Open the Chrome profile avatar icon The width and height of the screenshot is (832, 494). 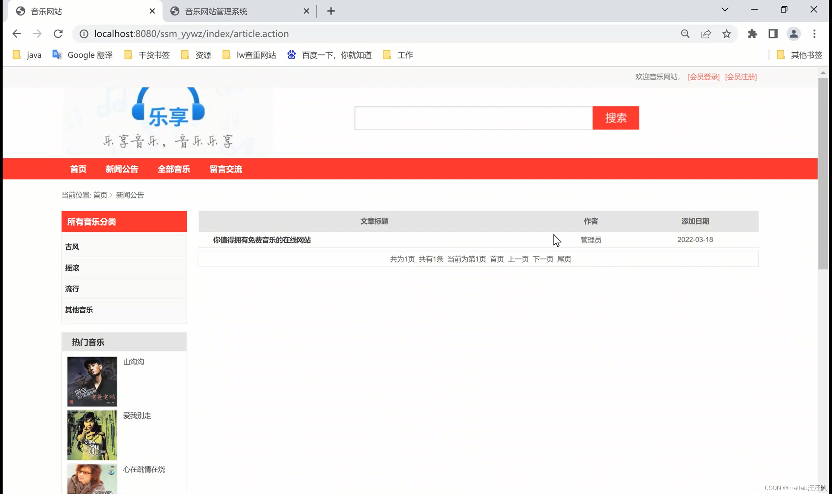coord(793,33)
